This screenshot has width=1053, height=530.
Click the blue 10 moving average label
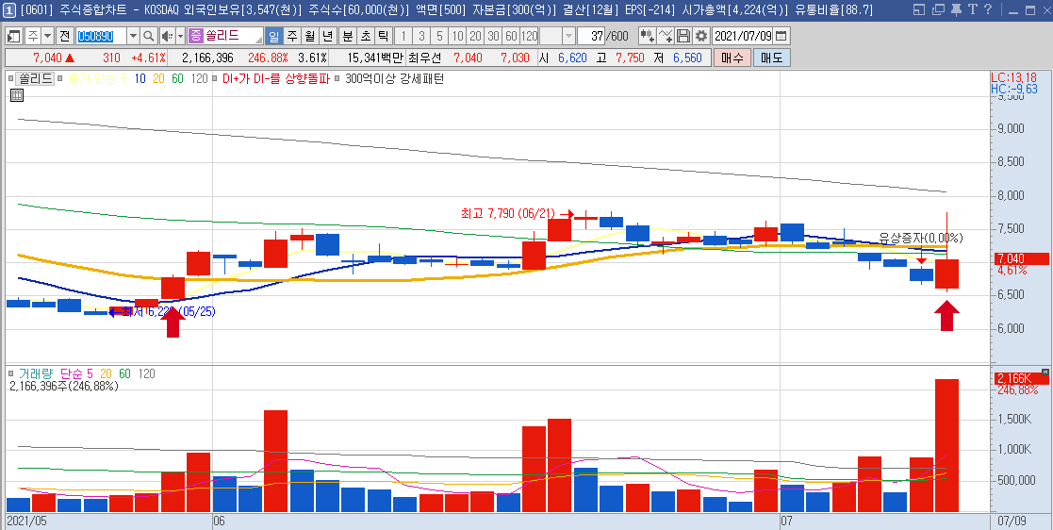click(140, 78)
